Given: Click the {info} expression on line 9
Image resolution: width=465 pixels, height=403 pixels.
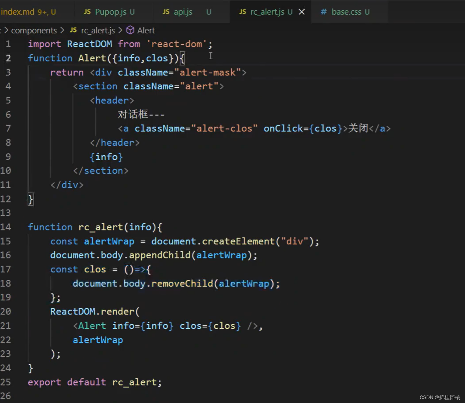Looking at the screenshot, I should (x=106, y=157).
